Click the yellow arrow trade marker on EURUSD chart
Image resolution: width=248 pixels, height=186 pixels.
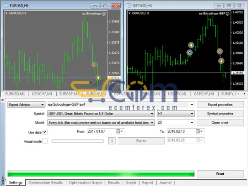tap(98, 78)
